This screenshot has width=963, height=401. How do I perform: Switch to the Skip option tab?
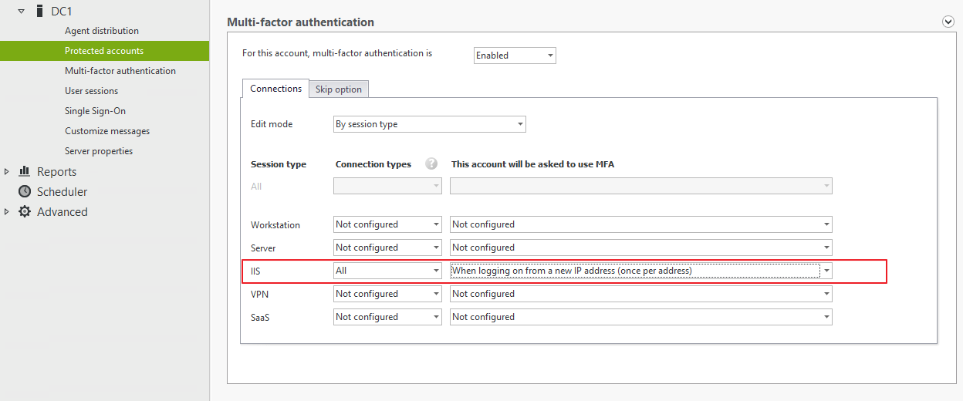pos(339,89)
